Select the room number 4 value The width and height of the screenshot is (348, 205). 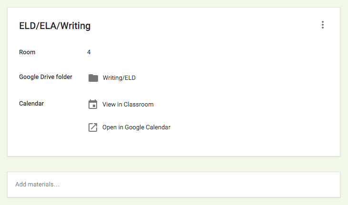click(x=89, y=52)
